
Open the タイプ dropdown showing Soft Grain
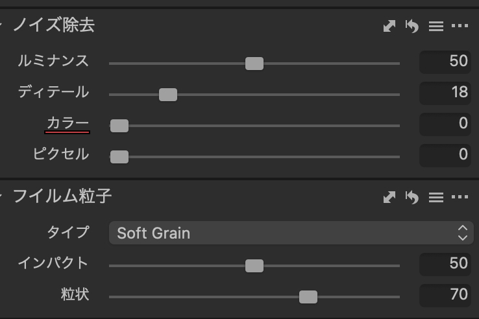tap(291, 233)
